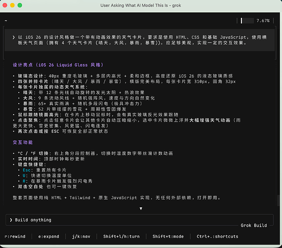Click the prompt chevron in the input box
This screenshot has width=282, height=248.
pyautogui.click(x=11, y=220)
